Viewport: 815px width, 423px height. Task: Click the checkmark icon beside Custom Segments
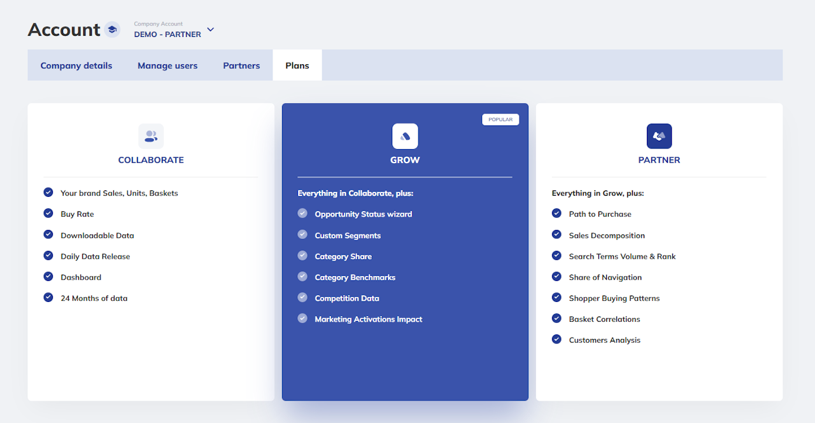302,234
